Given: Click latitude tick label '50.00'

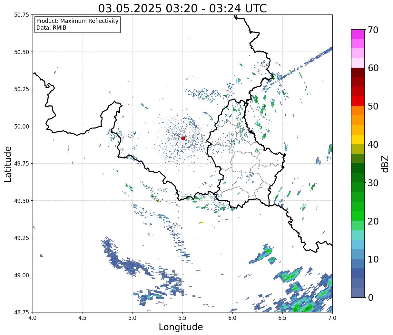Looking at the screenshot, I should coord(22,126).
